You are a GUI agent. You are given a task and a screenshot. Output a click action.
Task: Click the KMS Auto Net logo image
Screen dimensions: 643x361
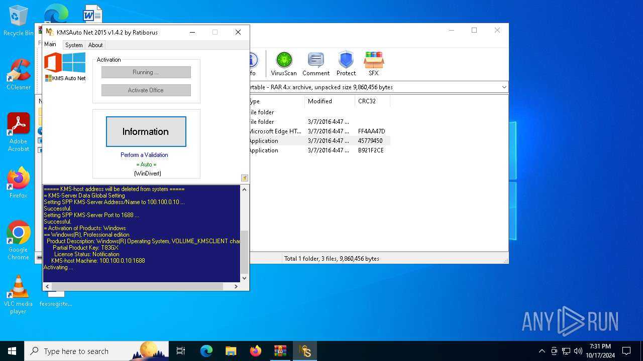point(65,67)
